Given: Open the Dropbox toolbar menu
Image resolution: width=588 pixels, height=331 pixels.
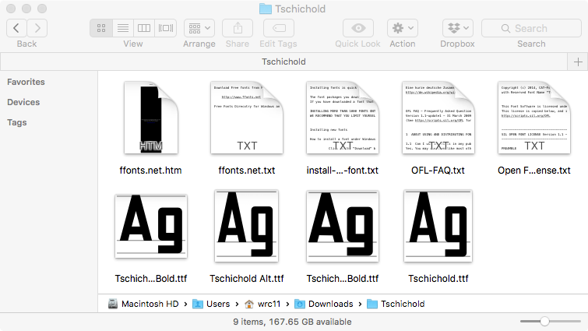Looking at the screenshot, I should click(x=457, y=28).
